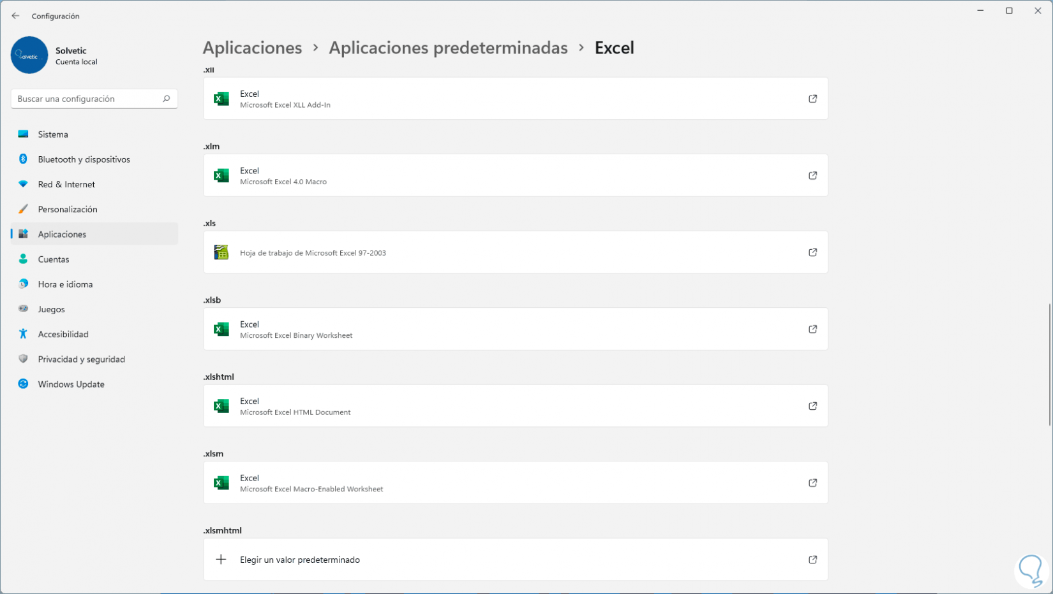Open Accesibilidad settings

point(63,335)
